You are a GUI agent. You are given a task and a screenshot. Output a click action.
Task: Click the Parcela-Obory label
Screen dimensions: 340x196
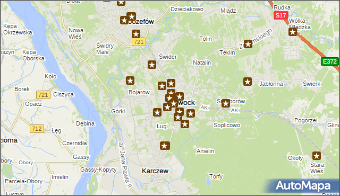pos(23,181)
